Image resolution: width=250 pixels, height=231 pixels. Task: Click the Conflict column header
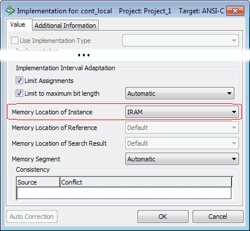[x=146, y=182]
